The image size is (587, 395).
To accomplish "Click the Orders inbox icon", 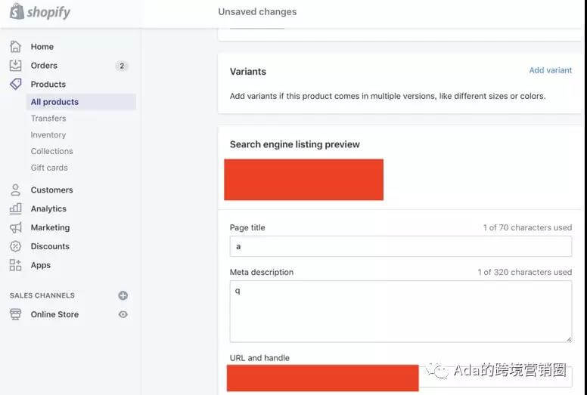I will pyautogui.click(x=15, y=66).
